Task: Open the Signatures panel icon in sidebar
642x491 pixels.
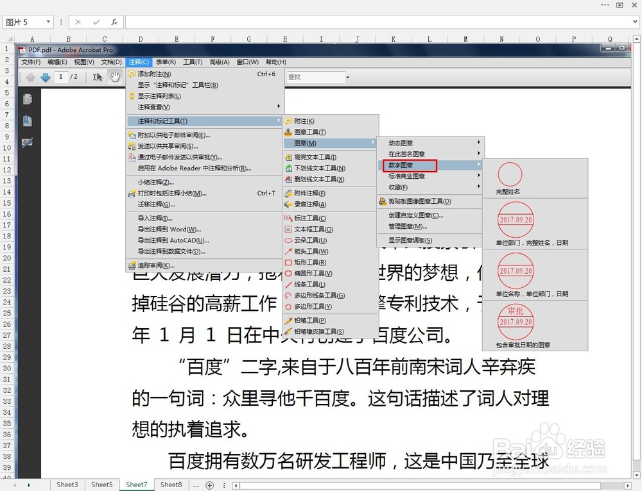Action: 28,143
